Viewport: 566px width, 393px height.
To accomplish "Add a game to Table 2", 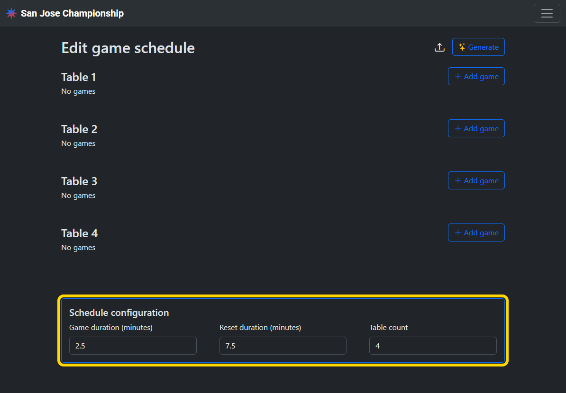I will click(x=476, y=129).
